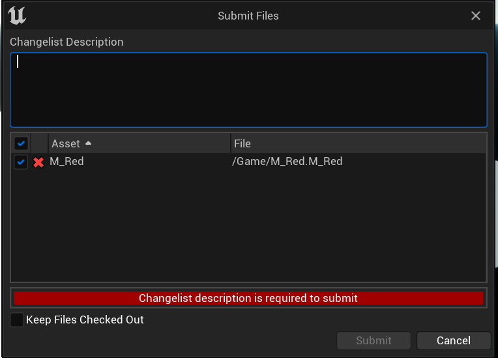Click the Unreal Engine logo icon

coord(18,15)
